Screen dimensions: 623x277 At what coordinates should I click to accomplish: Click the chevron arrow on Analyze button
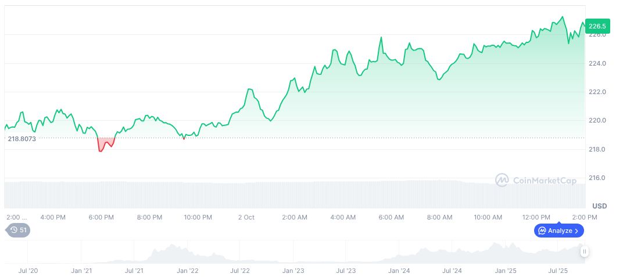(577, 231)
